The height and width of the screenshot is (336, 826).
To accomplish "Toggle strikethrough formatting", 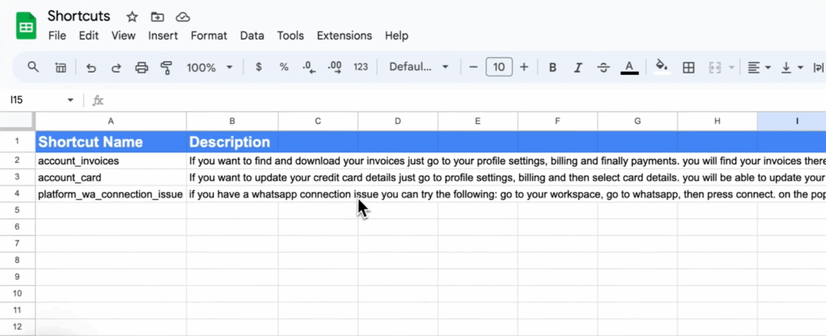I will [x=603, y=68].
